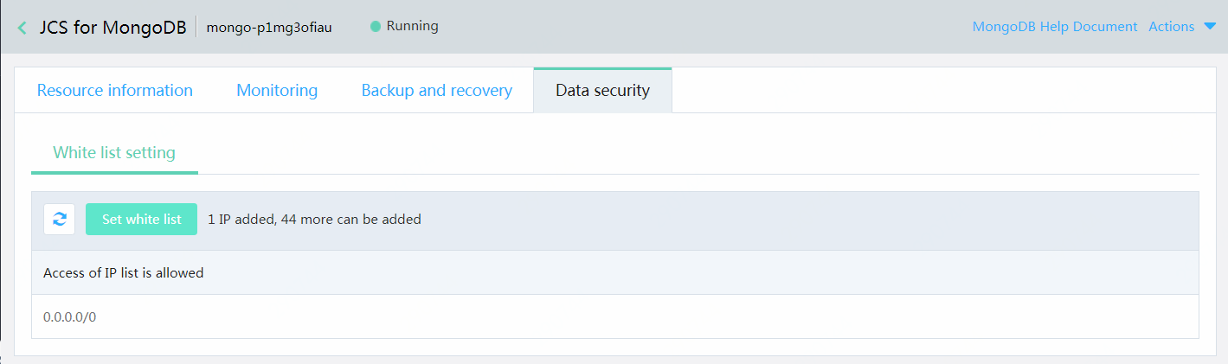Open the MongoDB Help Document link
Screen dimensions: 1228x364
coord(1055,27)
